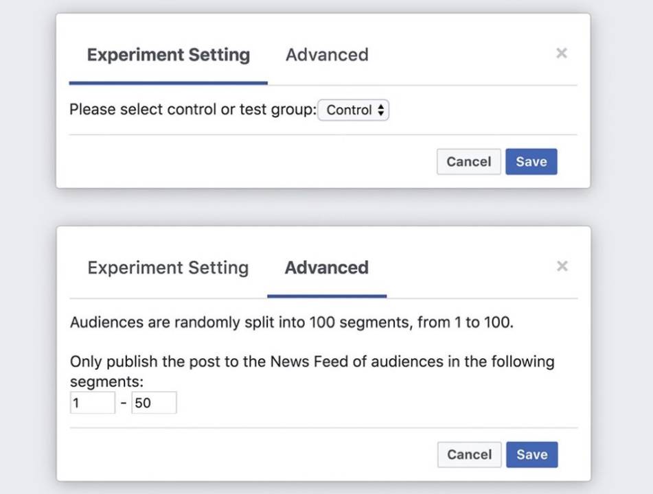Click the 'Please select control or test group' label
The width and height of the screenshot is (653, 494).
click(x=192, y=110)
